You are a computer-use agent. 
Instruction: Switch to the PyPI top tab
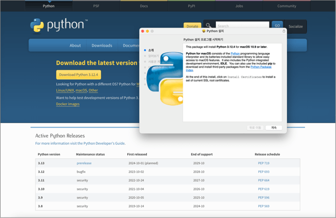click(191, 6)
